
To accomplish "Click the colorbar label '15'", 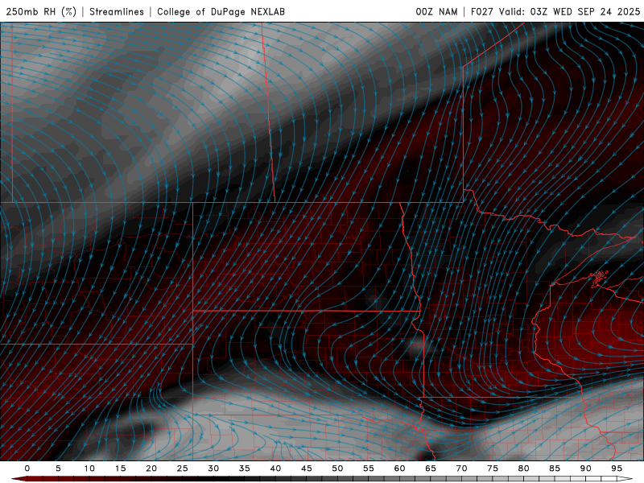I will coord(120,469).
